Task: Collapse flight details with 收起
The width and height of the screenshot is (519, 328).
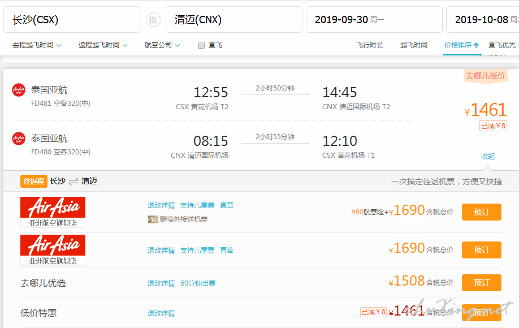Action: pyautogui.click(x=488, y=156)
